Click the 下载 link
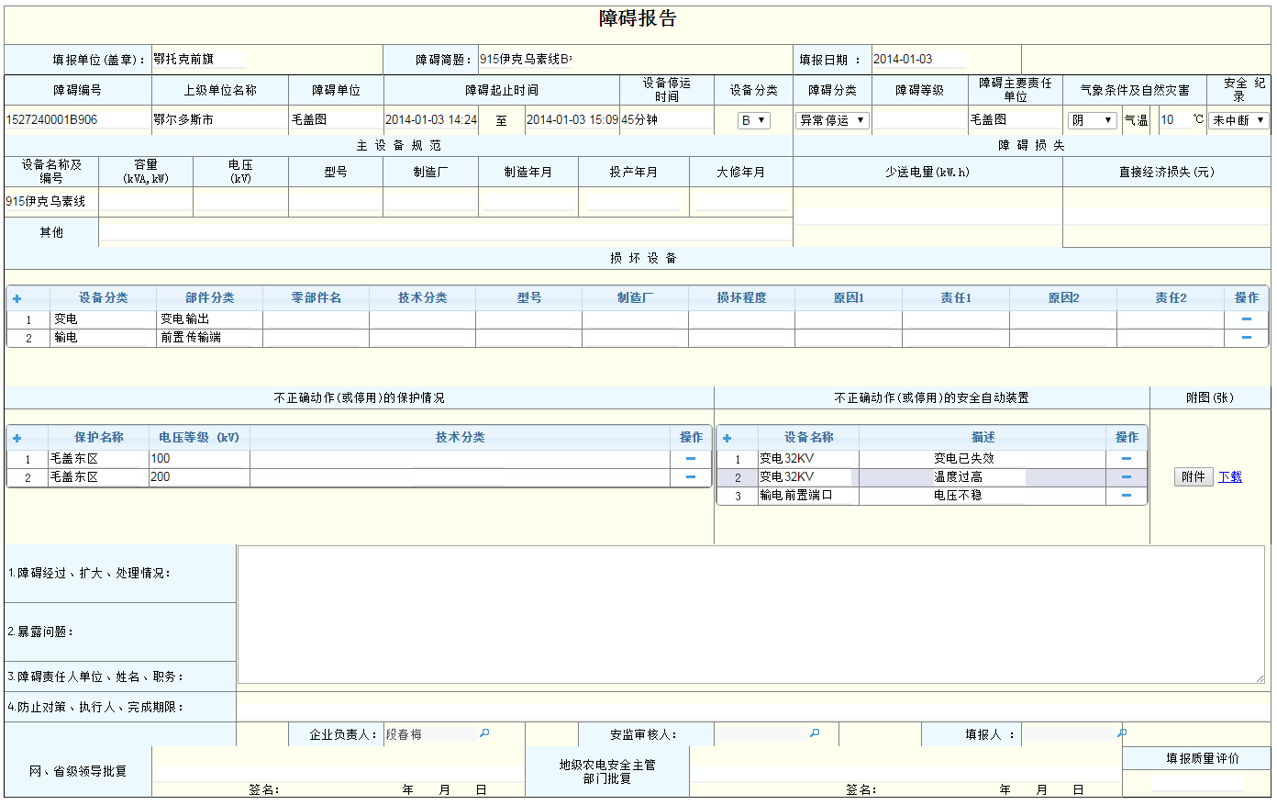The image size is (1277, 805). (x=1229, y=476)
